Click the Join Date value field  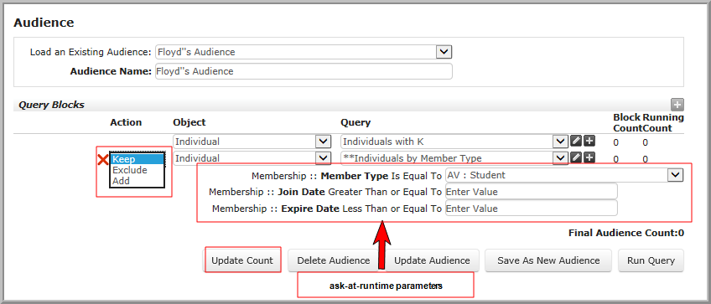tap(532, 192)
